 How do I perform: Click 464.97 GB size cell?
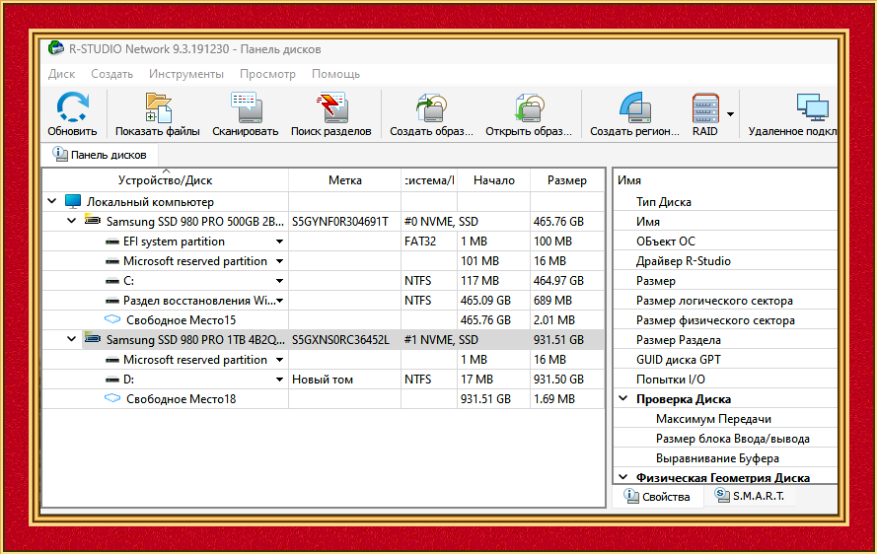tap(567, 281)
